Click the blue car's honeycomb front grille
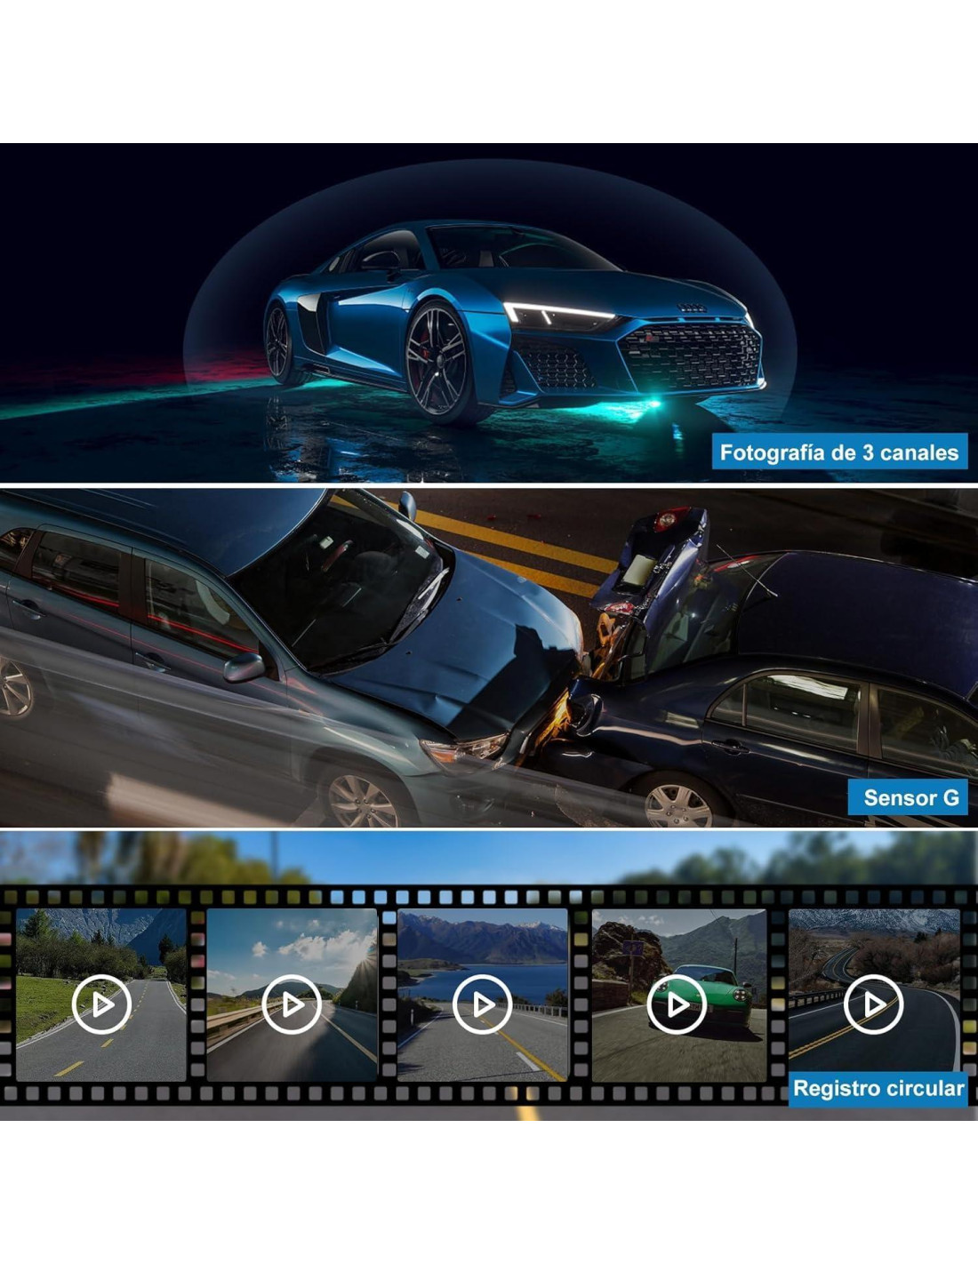The height and width of the screenshot is (1264, 978). click(689, 357)
